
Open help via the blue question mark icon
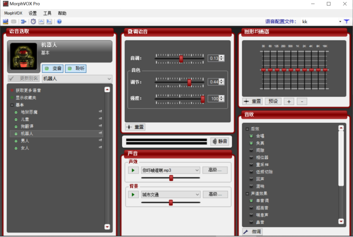point(59,21)
